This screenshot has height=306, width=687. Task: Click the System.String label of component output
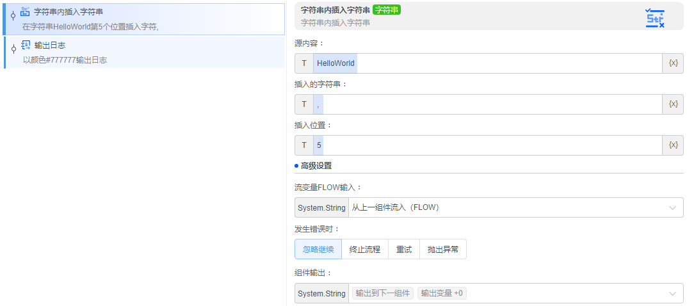tap(321, 293)
